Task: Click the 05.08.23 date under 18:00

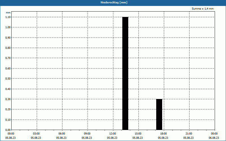Action: coord(163,138)
